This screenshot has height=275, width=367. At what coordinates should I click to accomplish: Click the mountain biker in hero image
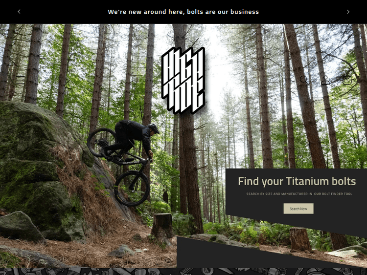[x=123, y=162]
